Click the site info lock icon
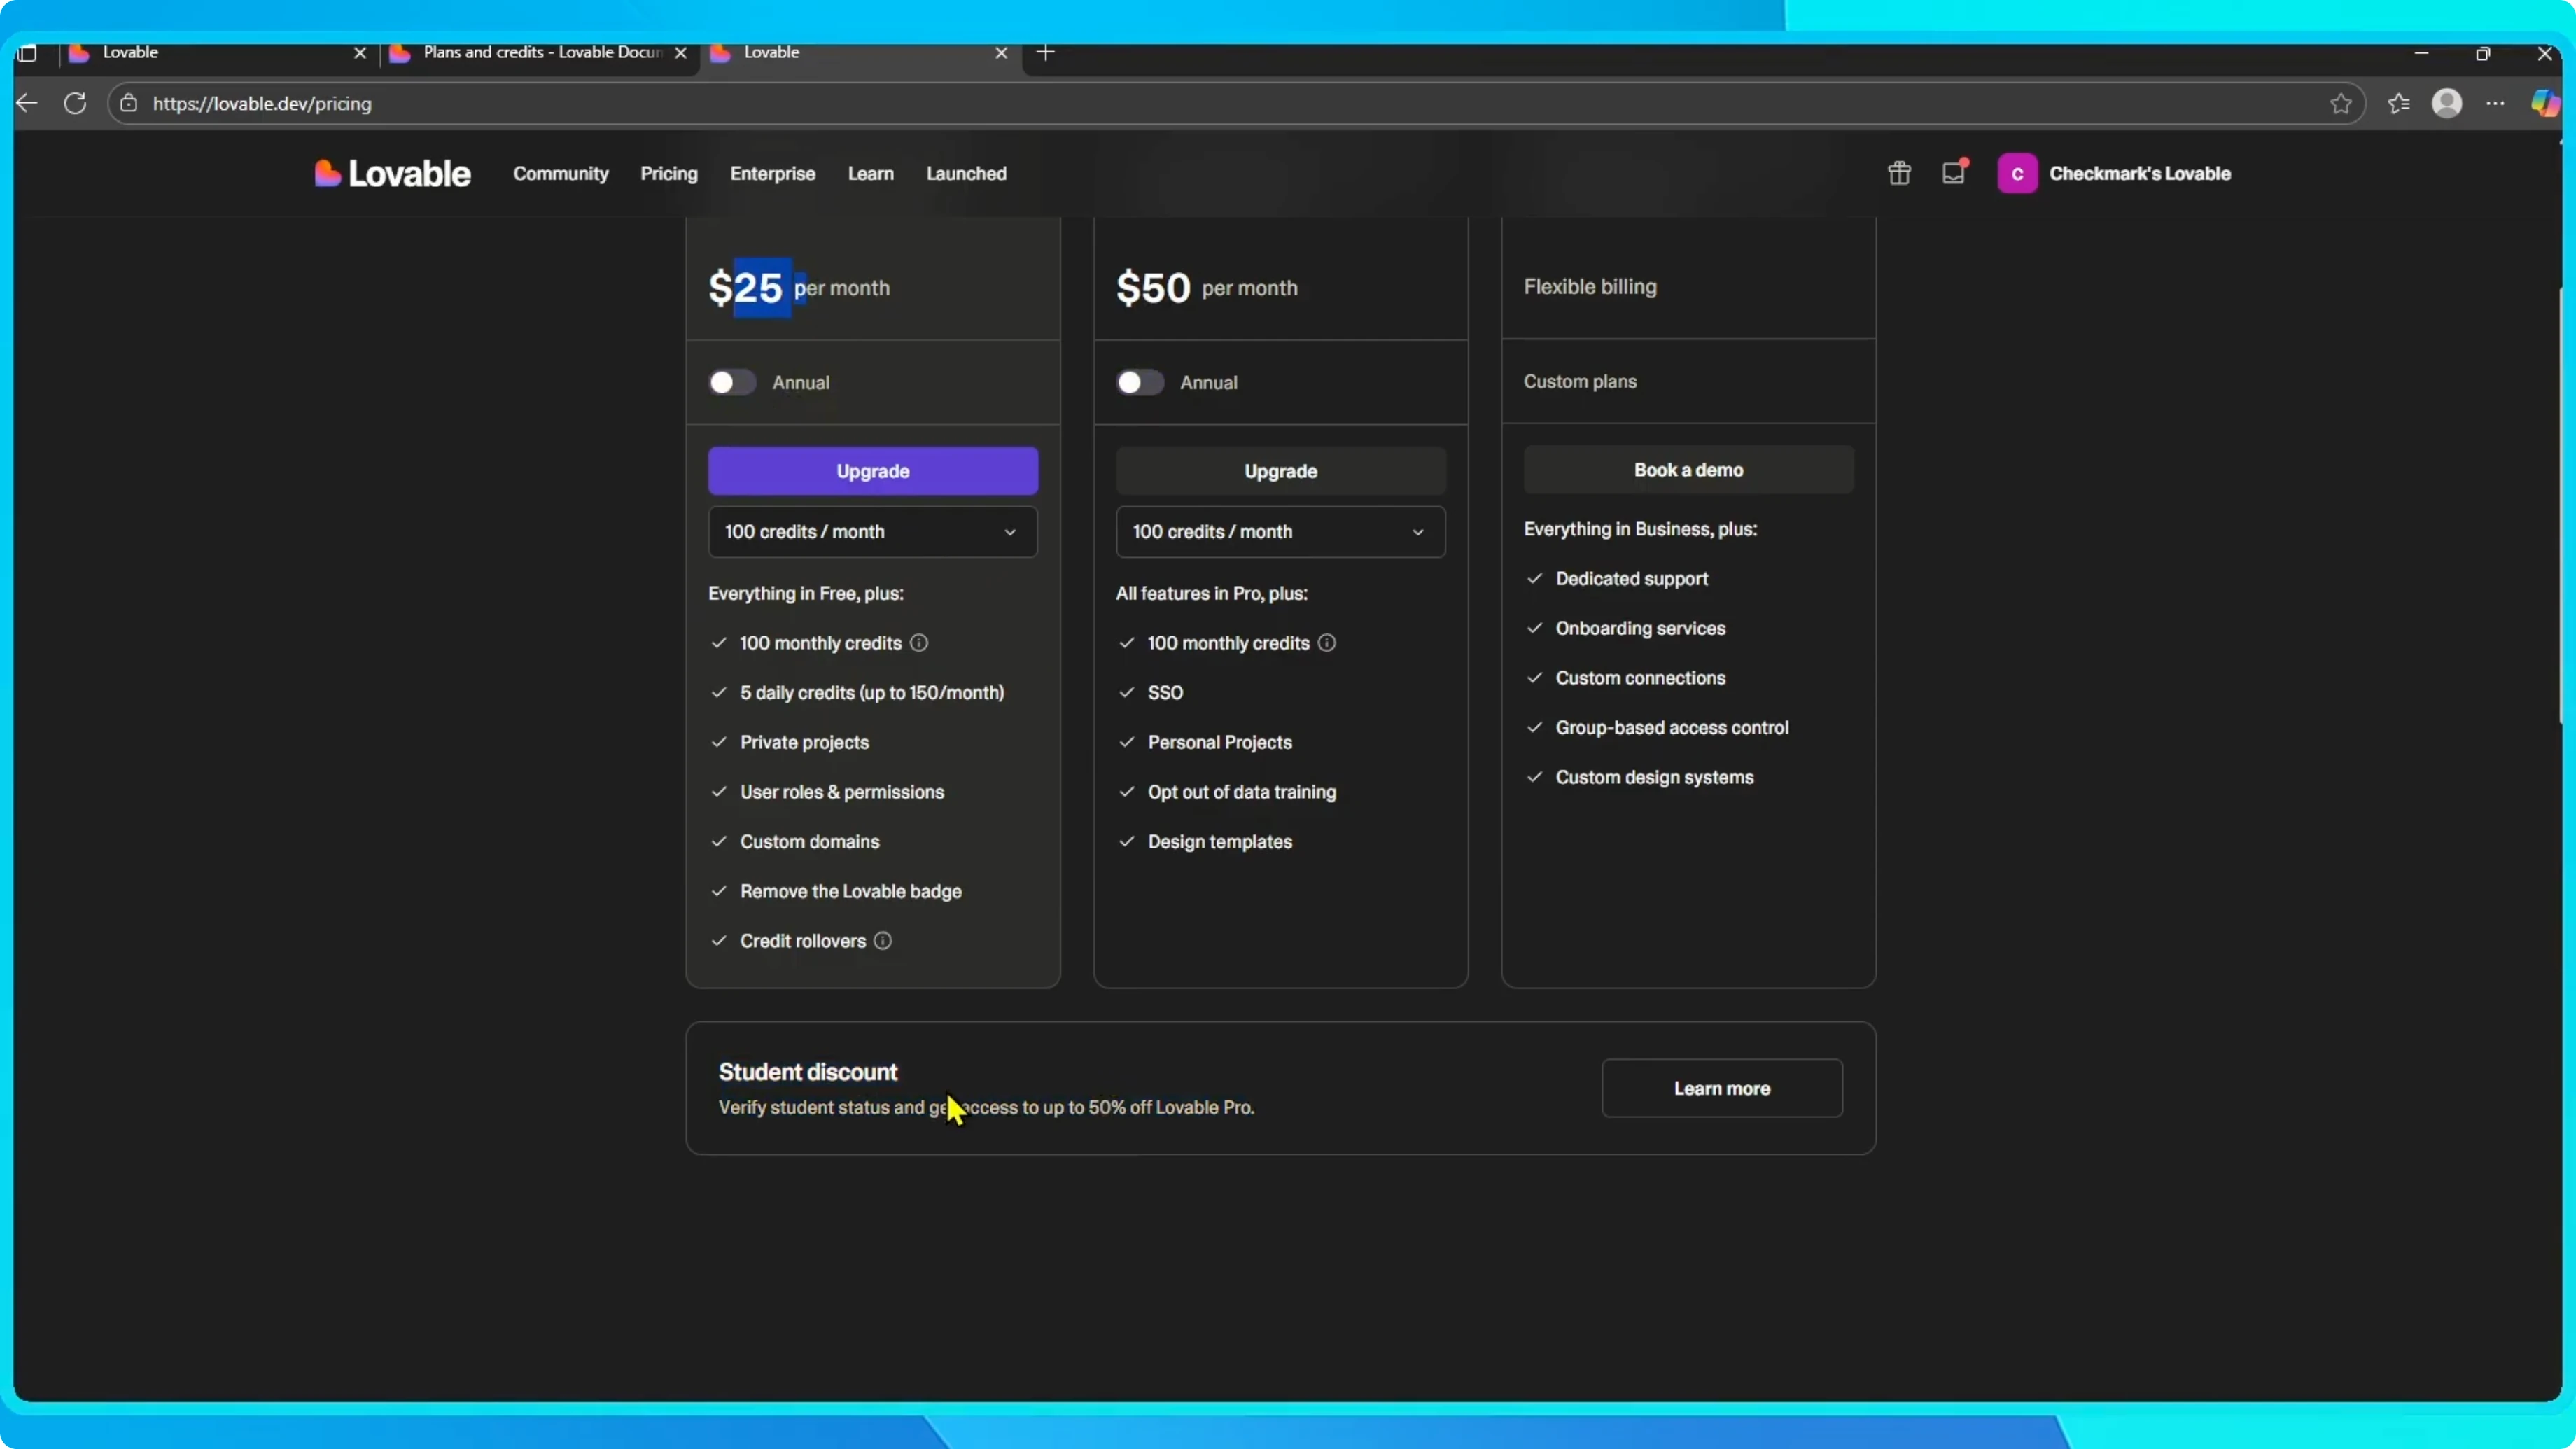 point(129,103)
